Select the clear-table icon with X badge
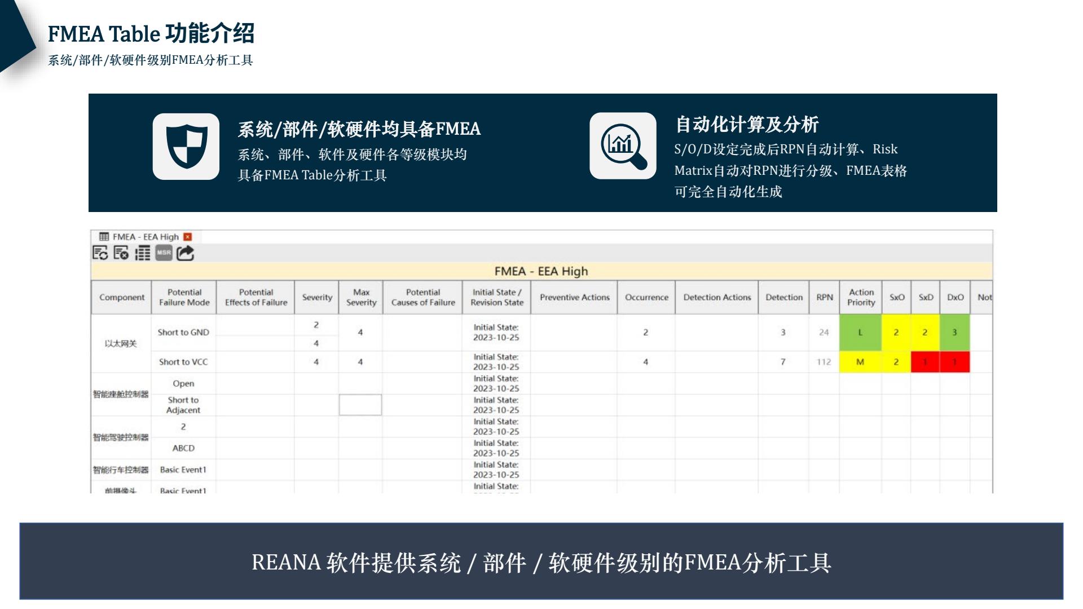The height and width of the screenshot is (609, 1083). coord(120,253)
